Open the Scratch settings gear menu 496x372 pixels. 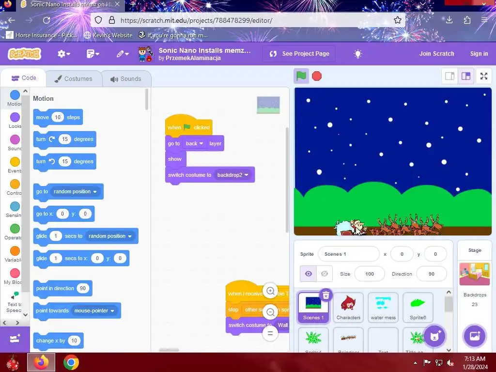[63, 54]
